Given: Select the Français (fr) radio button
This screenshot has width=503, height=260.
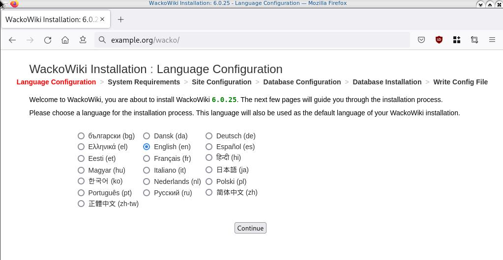Looking at the screenshot, I should pyautogui.click(x=147, y=158).
